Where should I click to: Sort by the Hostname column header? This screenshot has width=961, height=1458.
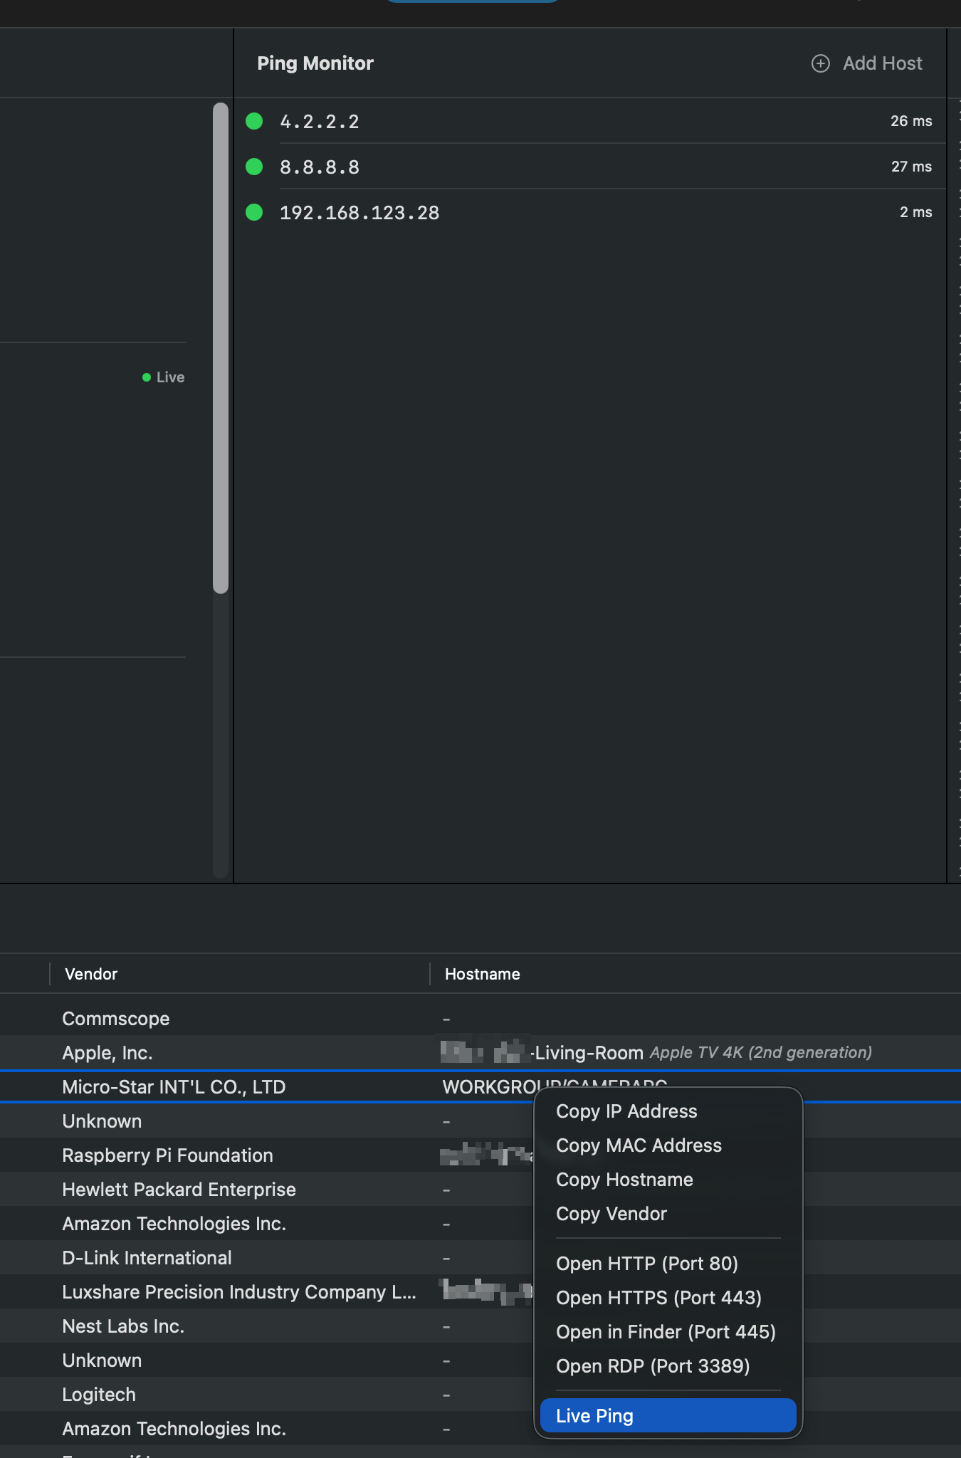(x=482, y=974)
